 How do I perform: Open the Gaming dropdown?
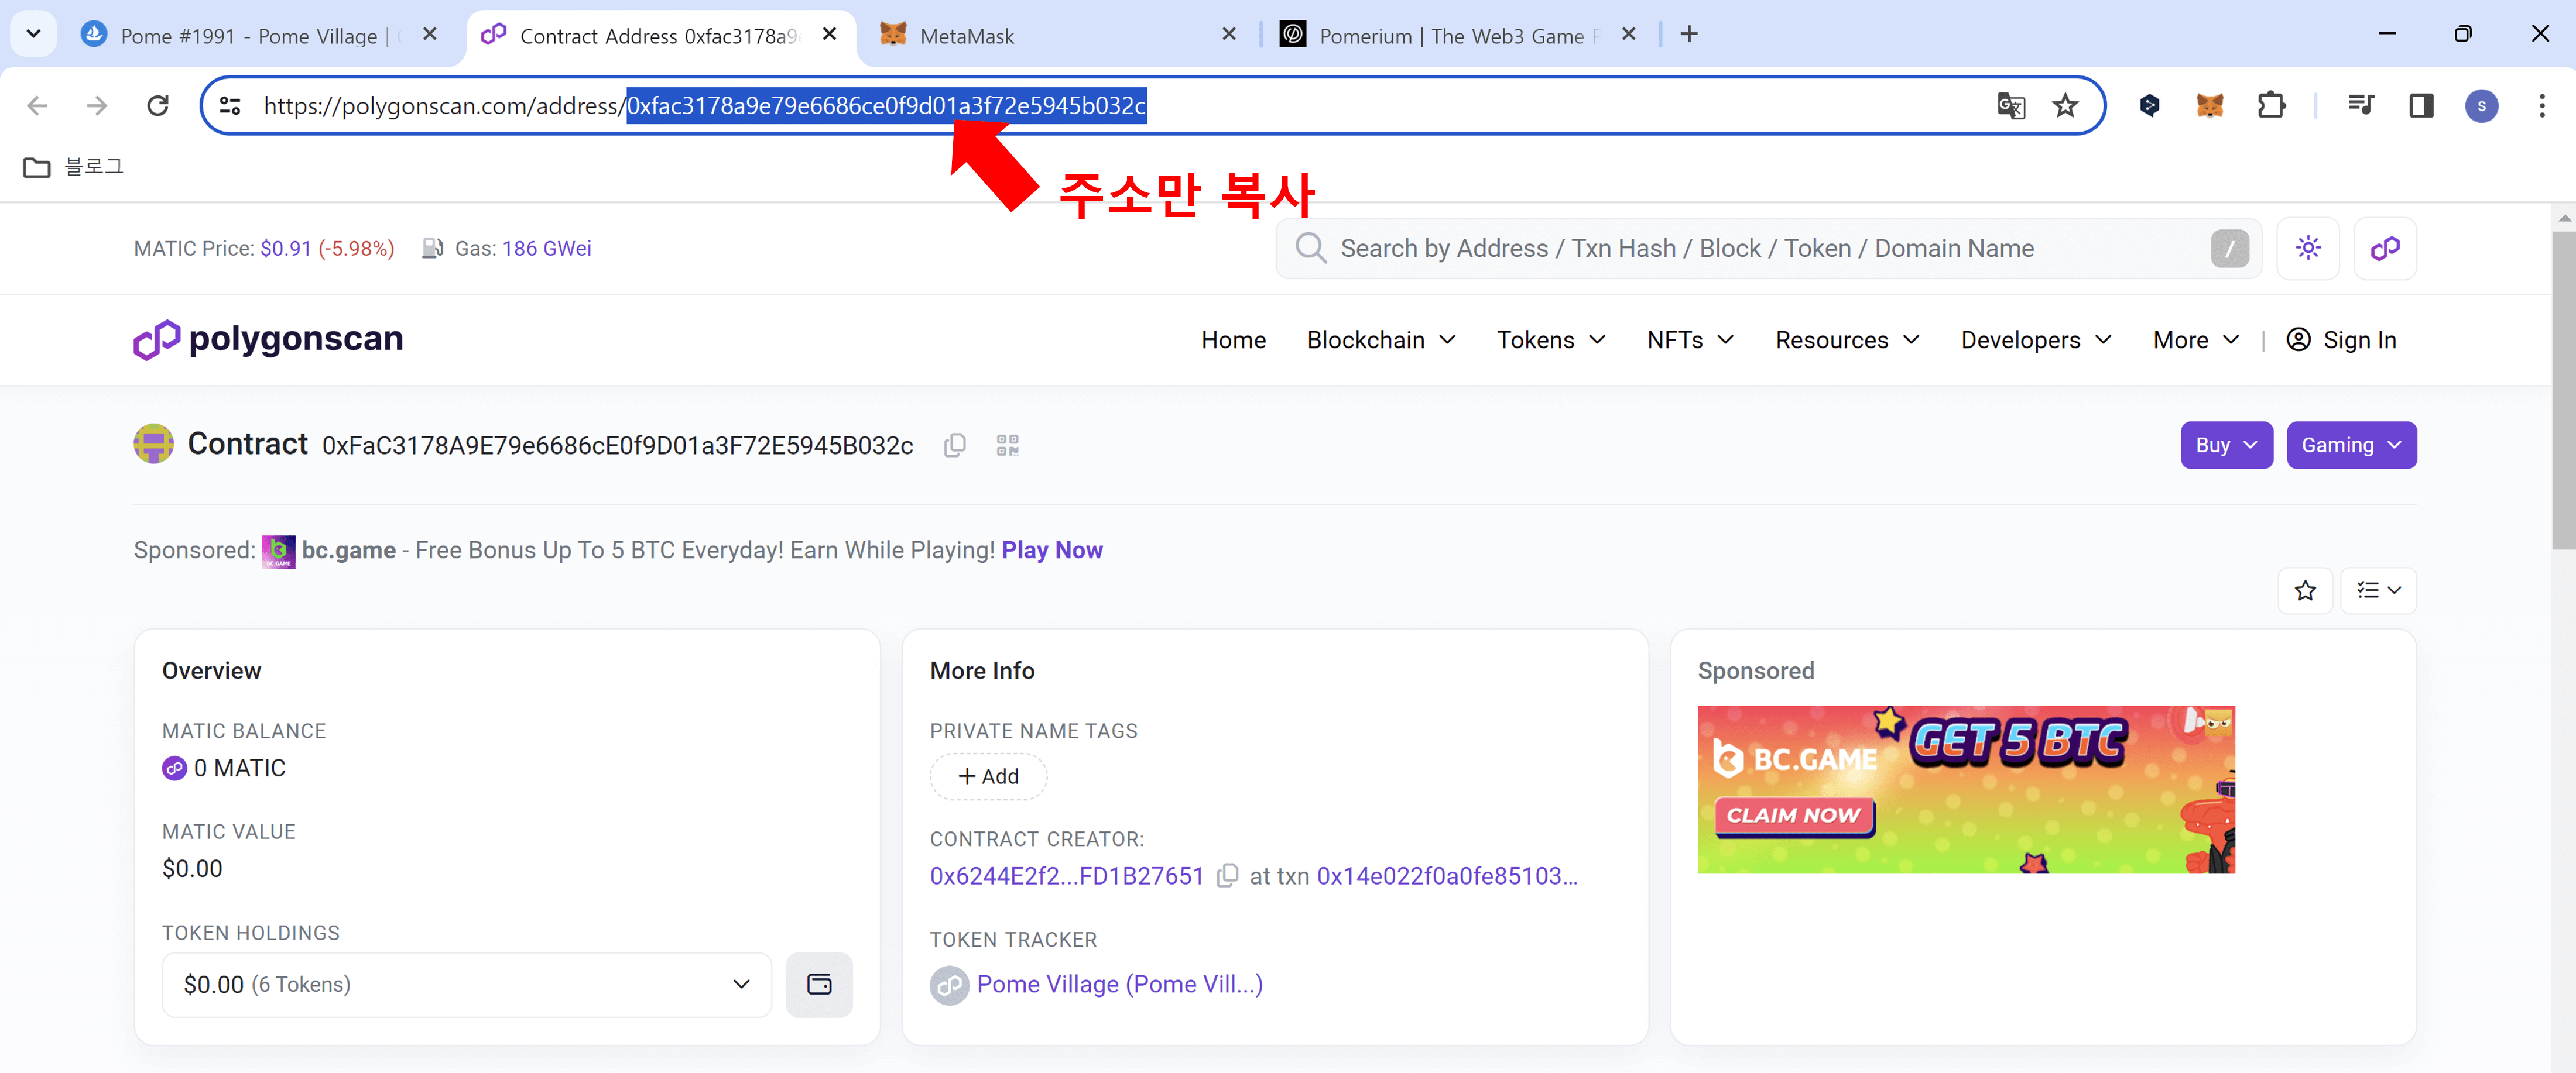click(x=2351, y=445)
